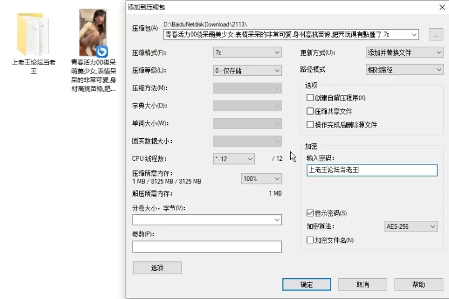449x299 pixels.
Task: Open the CPU 线程数 dropdown showing 12
Action: tap(234, 158)
